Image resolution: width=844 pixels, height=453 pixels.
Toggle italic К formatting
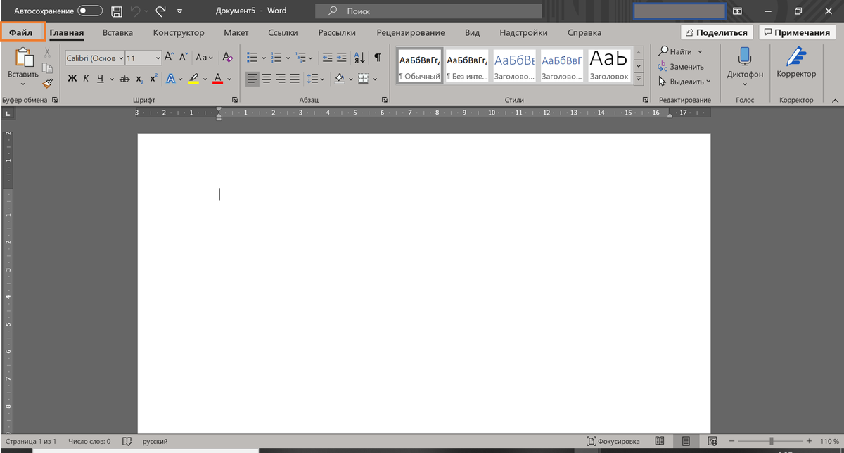[86, 79]
